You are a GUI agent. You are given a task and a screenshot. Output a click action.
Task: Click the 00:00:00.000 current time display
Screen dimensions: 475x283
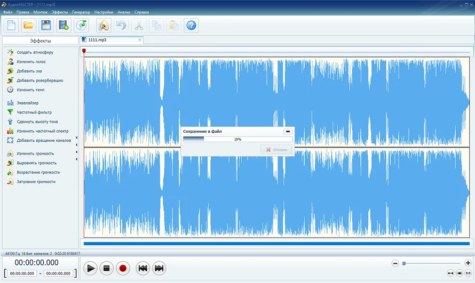pos(37,262)
